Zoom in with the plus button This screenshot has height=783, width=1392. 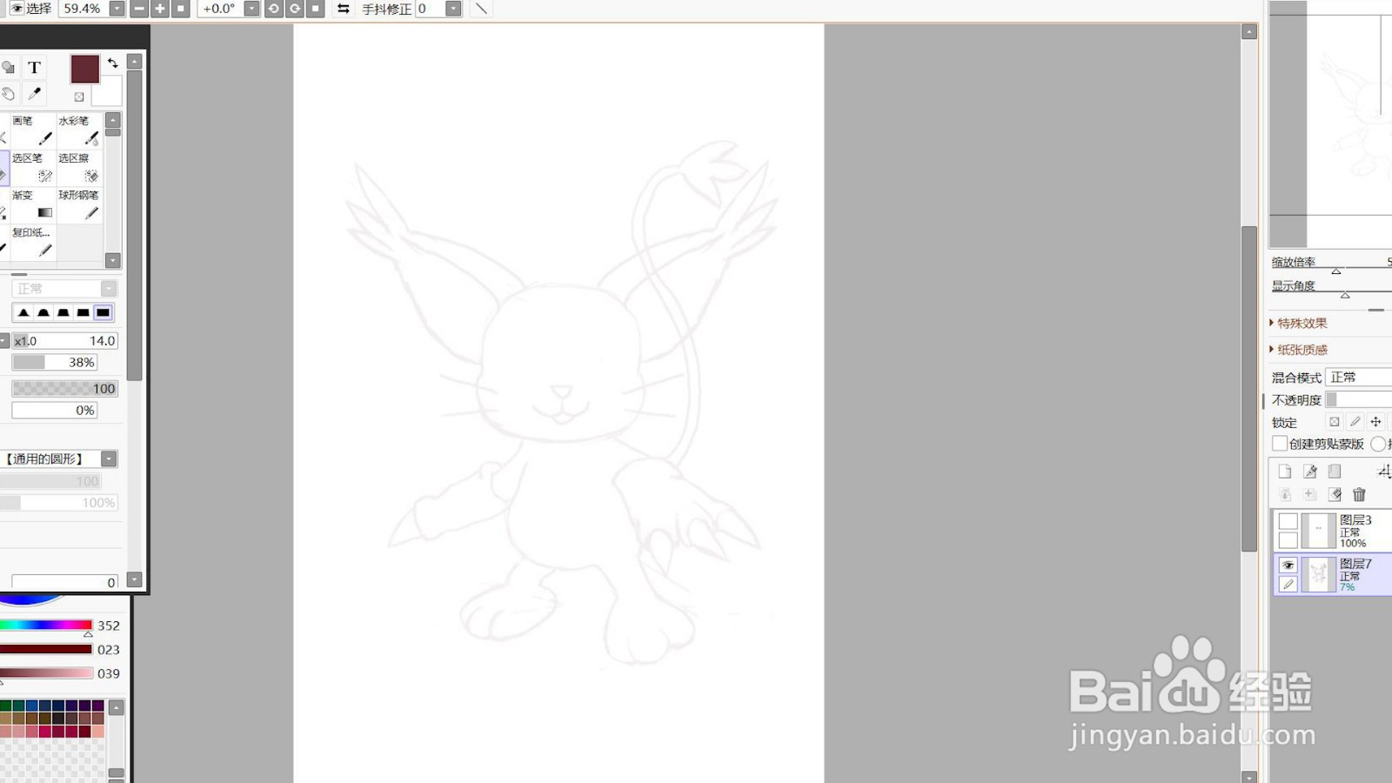160,9
